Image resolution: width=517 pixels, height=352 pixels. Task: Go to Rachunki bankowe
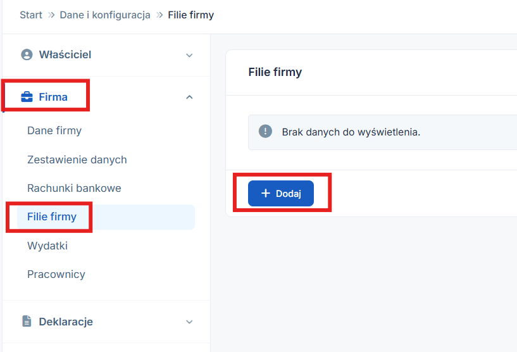pyautogui.click(x=74, y=188)
